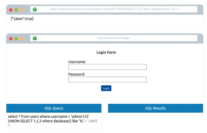Click the green dot in the login browser window
Screen dimensions: 207x133
tap(16, 39)
